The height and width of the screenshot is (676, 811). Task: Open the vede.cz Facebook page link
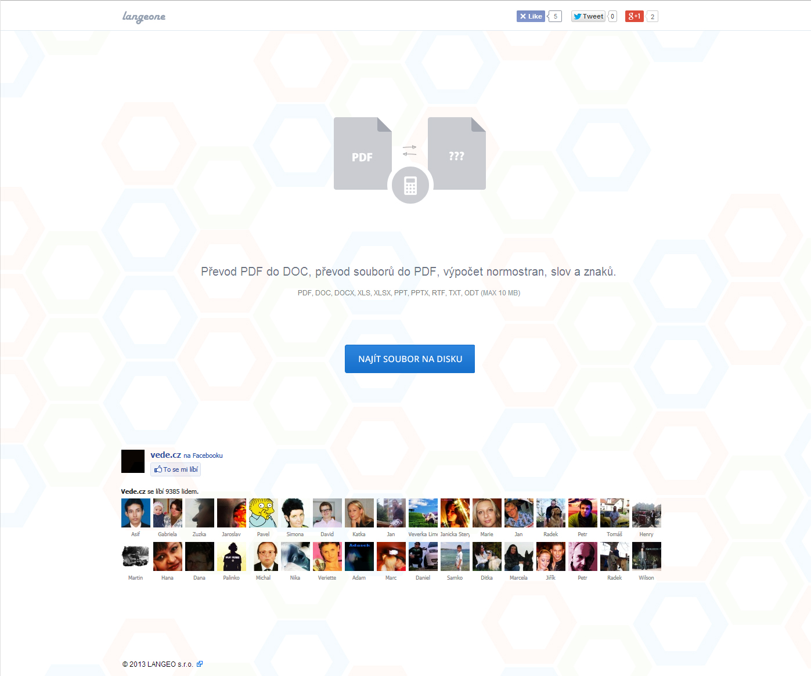tap(165, 455)
